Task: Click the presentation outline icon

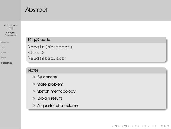Action: (x=155, y=126)
